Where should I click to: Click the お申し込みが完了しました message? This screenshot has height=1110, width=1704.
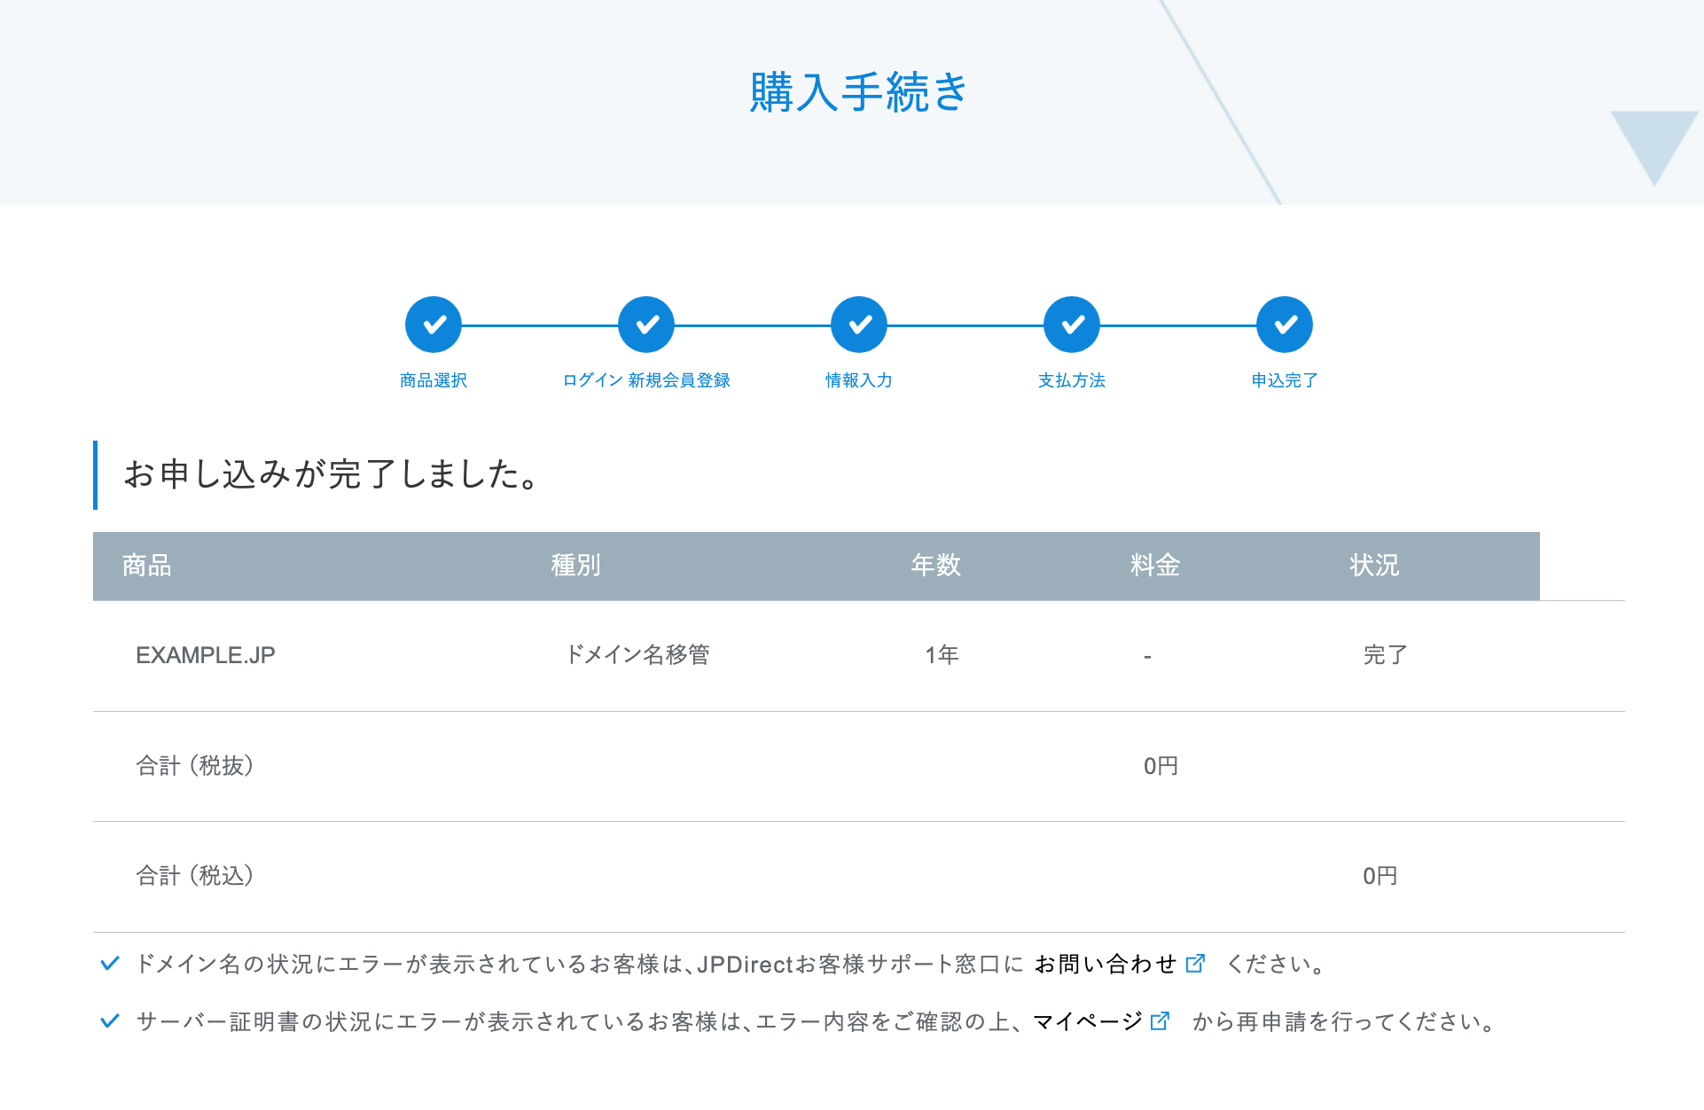[x=331, y=477]
